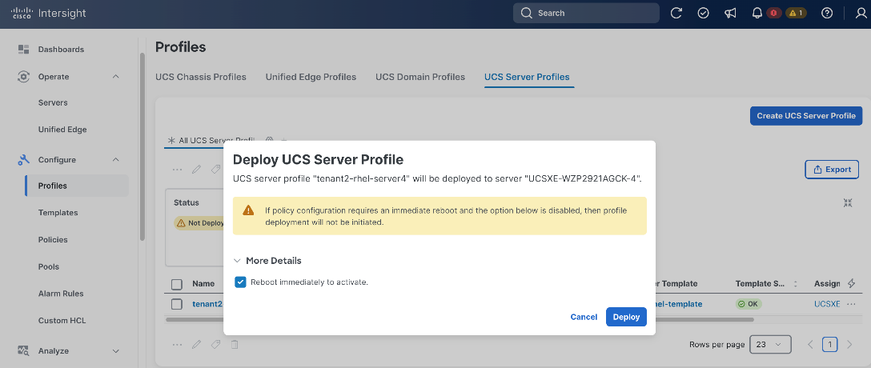Click the yellow warning alarms badge
The width and height of the screenshot is (871, 368).
pos(796,14)
